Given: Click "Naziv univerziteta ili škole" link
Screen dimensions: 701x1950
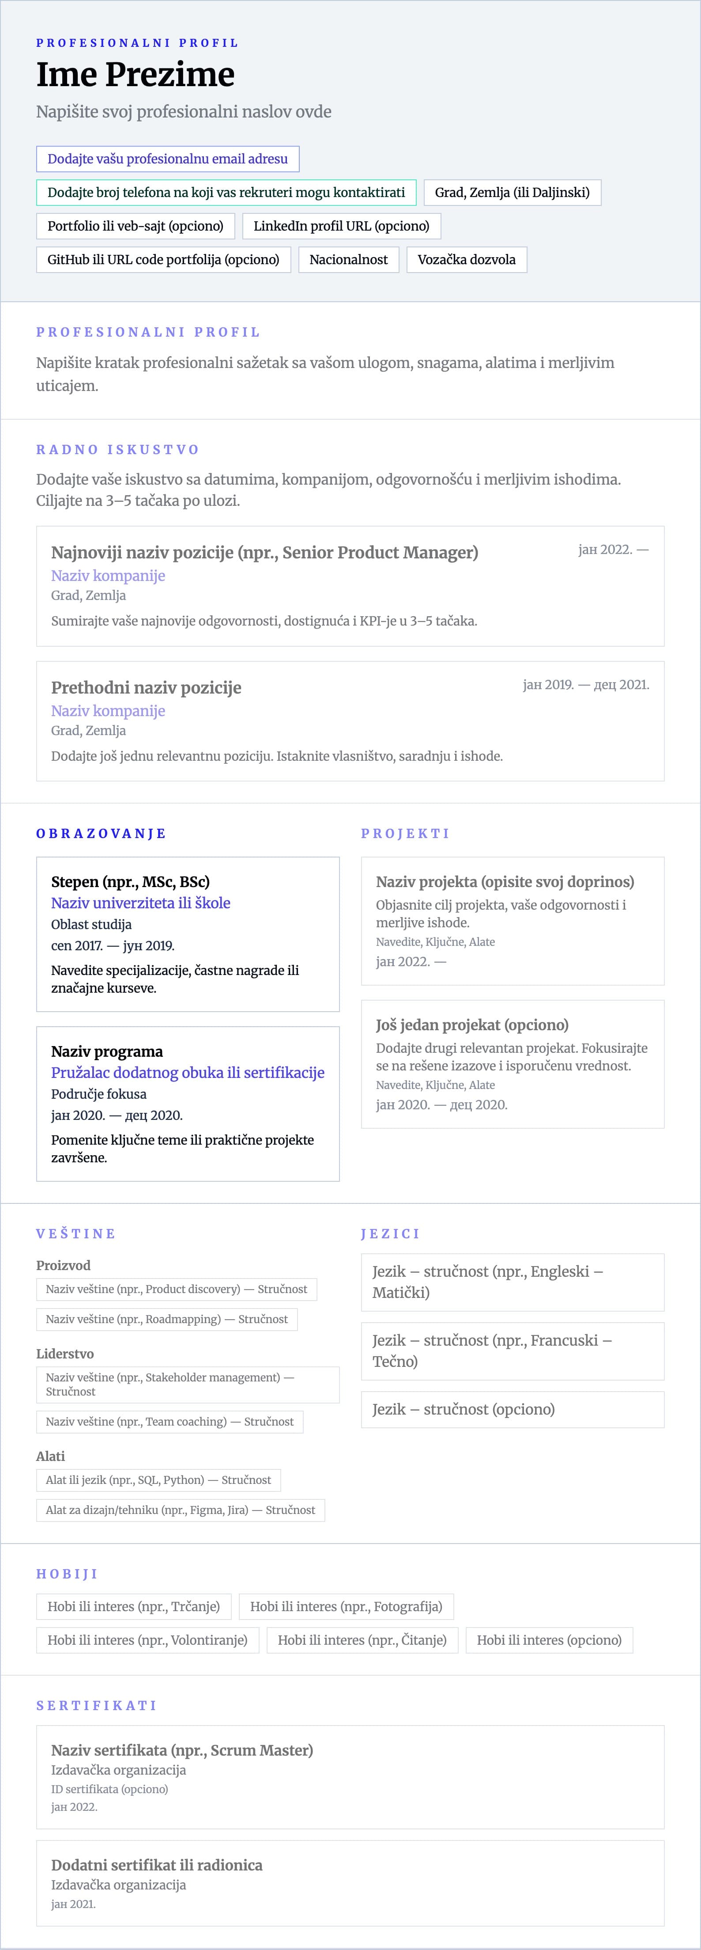Looking at the screenshot, I should tap(141, 903).
